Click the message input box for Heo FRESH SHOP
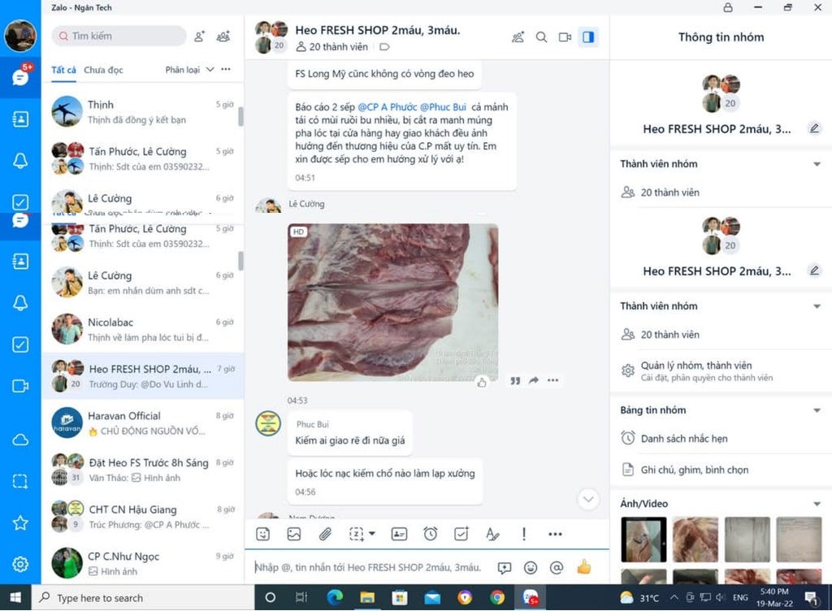This screenshot has width=832, height=611. pos(368,567)
